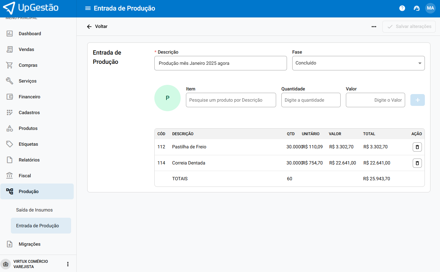
Task: Open the help question mark icon
Action: (402, 9)
